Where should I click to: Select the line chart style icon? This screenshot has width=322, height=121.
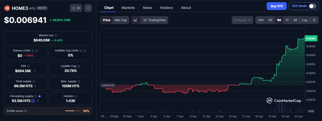(136, 20)
